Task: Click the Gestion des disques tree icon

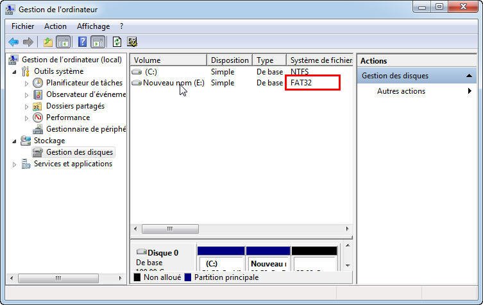Action: click(38, 152)
